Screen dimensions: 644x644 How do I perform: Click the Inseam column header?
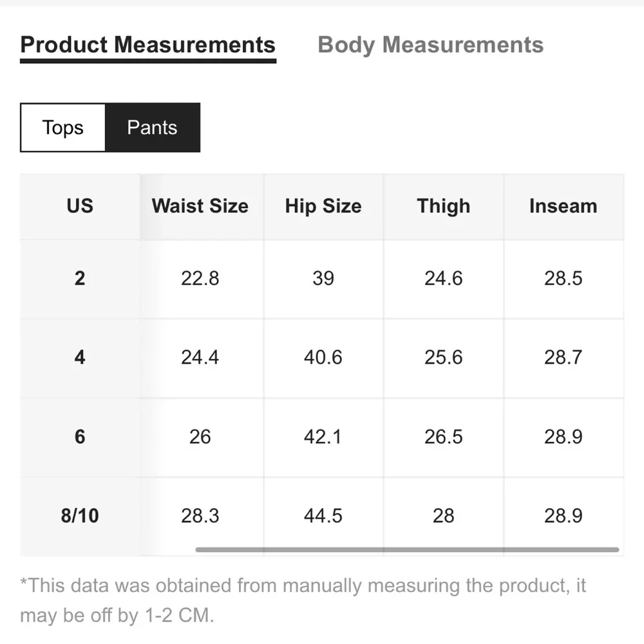[x=563, y=206]
